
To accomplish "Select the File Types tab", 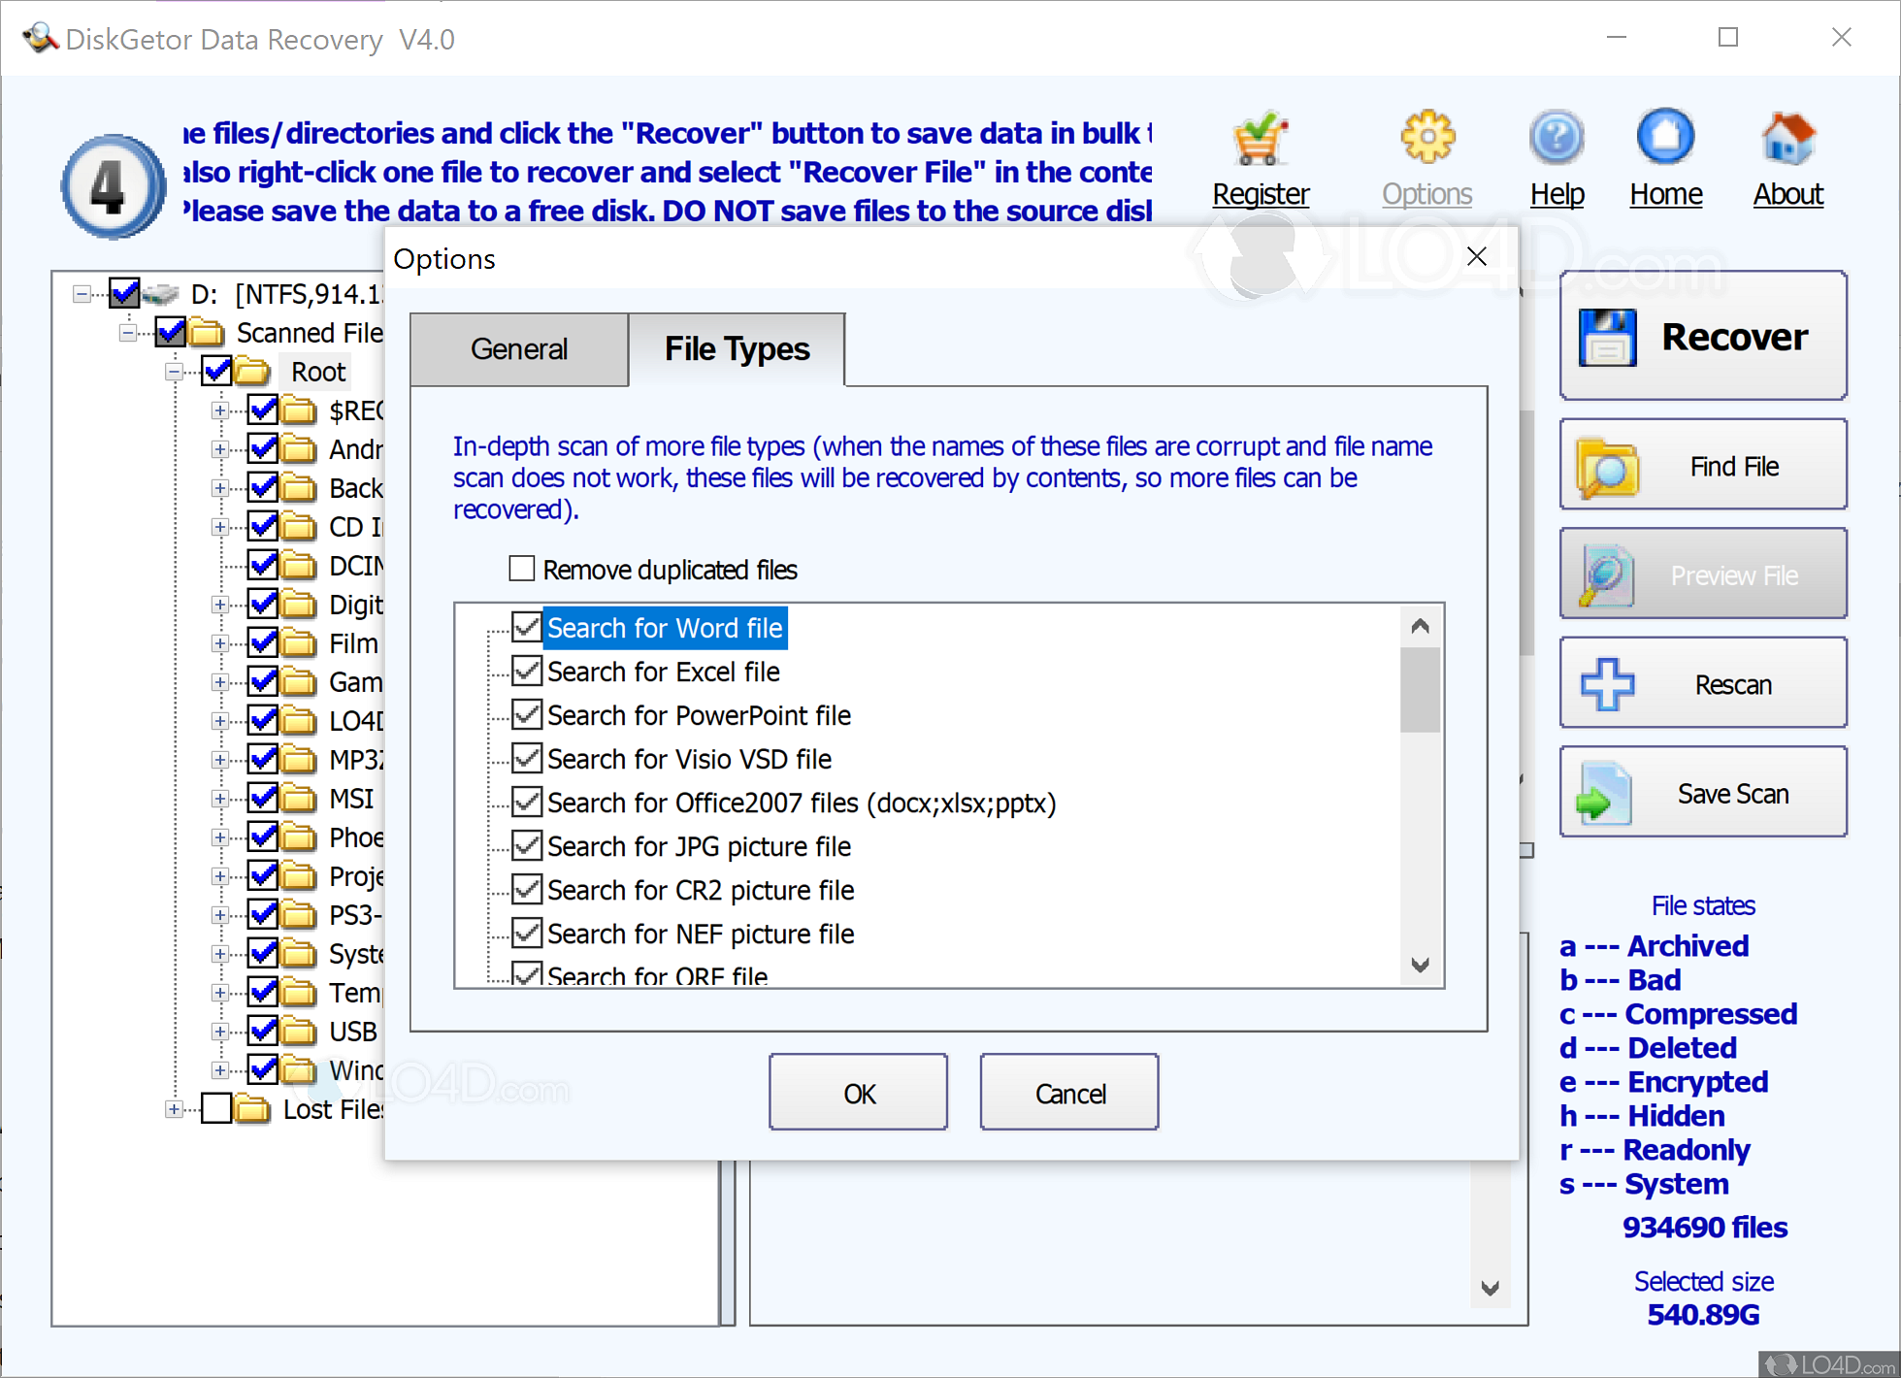I will [x=737, y=349].
